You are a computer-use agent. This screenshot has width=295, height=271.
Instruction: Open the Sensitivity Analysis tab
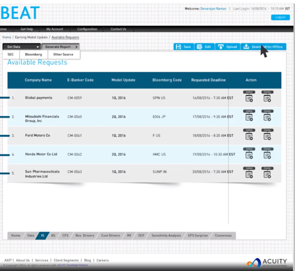tap(166, 235)
